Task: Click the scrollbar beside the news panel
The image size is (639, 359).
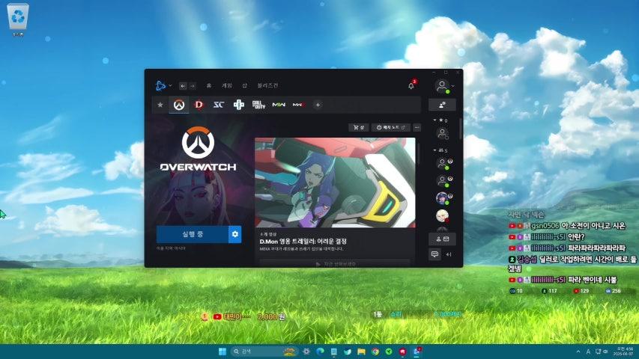Action: point(419,154)
